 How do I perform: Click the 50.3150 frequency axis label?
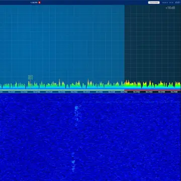tap(62, 92)
